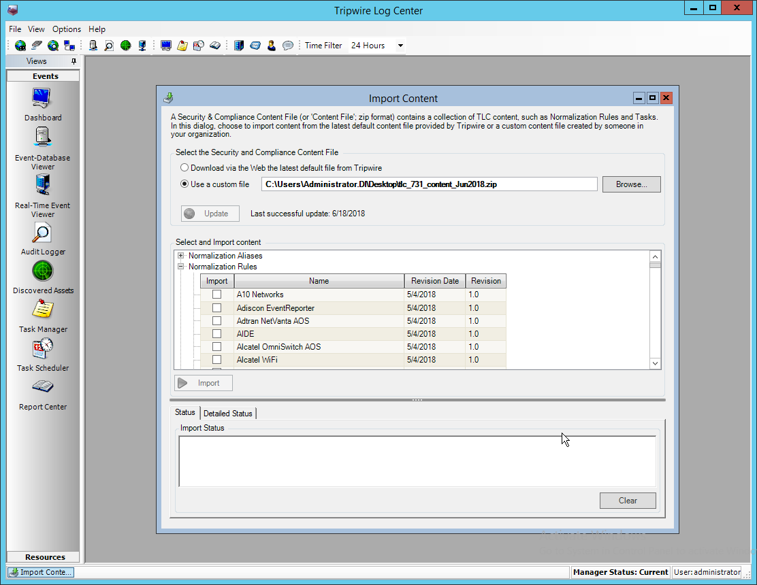Click the custom file path input field
This screenshot has width=757, height=585.
click(429, 184)
